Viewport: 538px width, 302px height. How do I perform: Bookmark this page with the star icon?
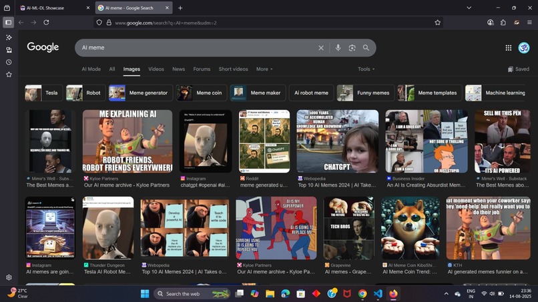tap(437, 23)
